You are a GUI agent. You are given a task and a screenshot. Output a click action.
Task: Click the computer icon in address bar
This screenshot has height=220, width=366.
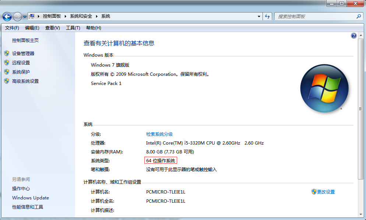(x=32, y=16)
